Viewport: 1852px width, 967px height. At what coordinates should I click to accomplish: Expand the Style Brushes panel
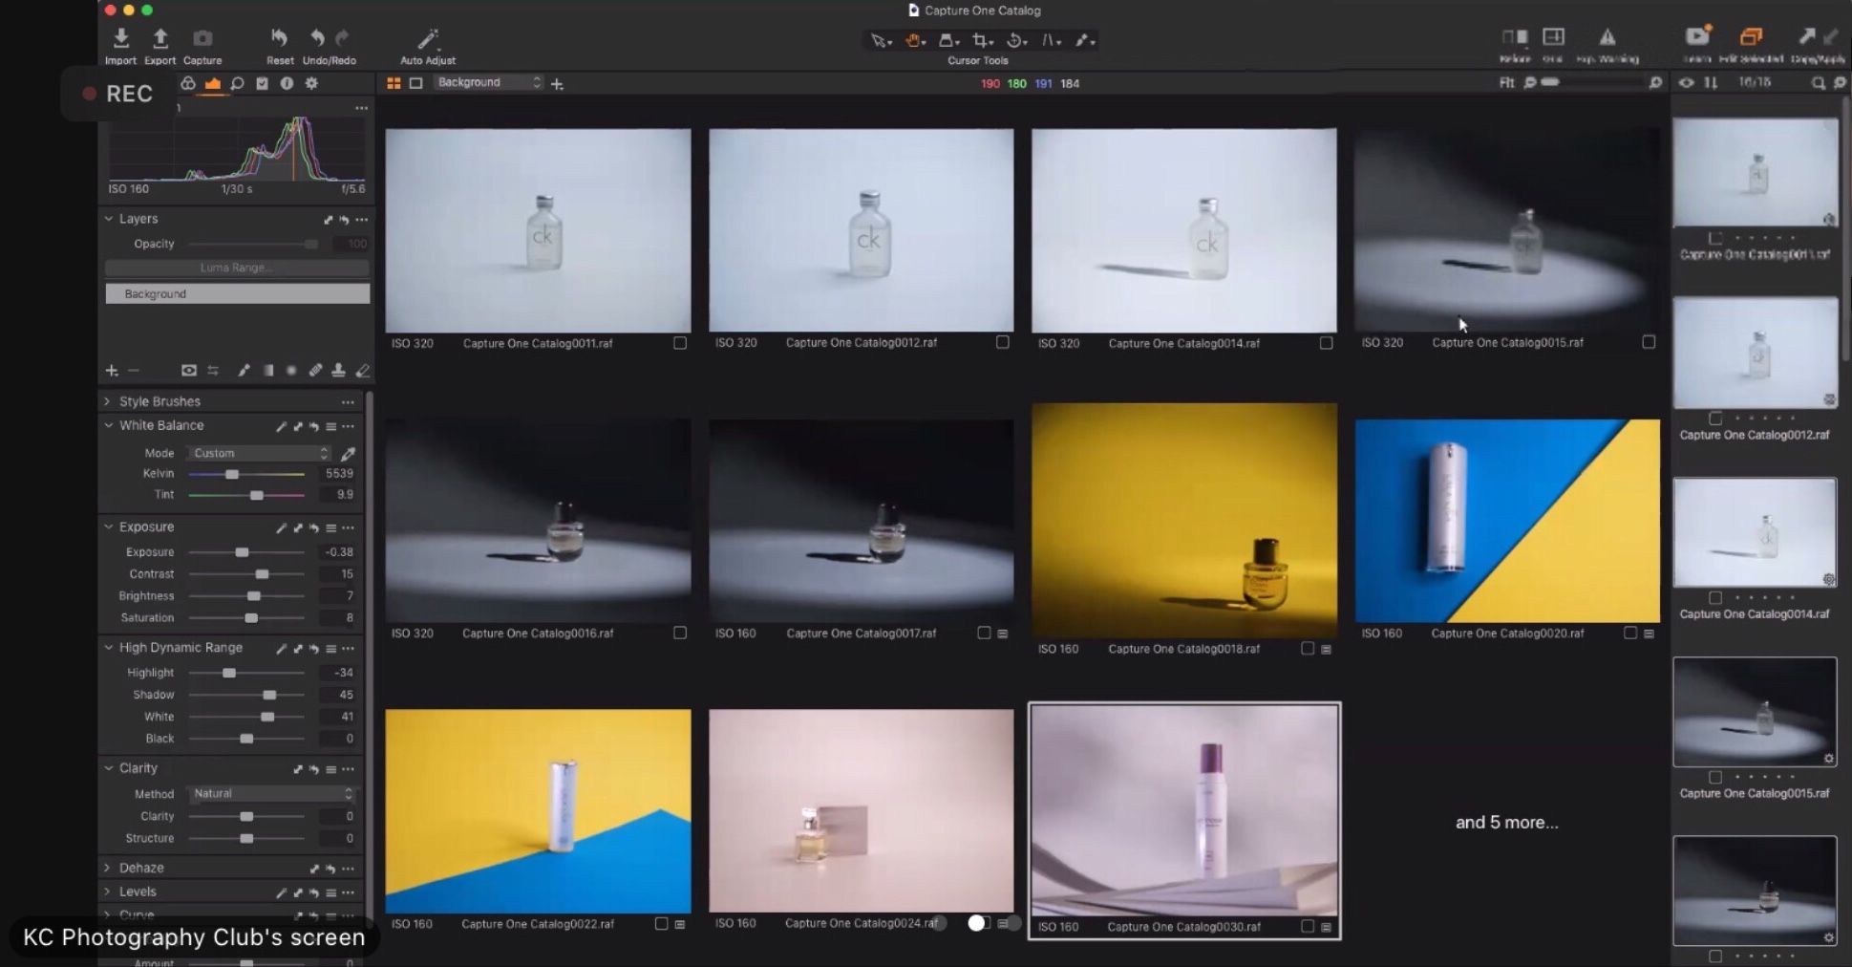107,401
